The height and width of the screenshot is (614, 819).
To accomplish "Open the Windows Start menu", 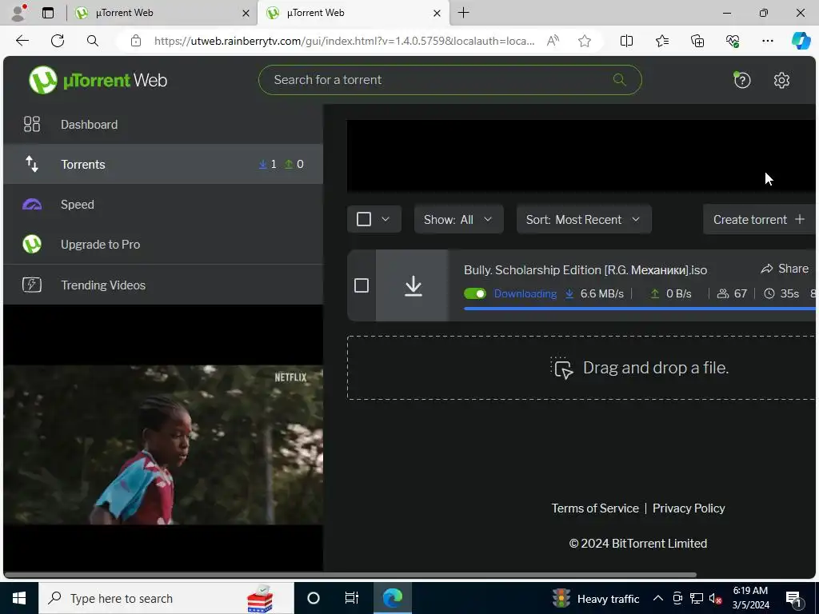I will (x=19, y=598).
